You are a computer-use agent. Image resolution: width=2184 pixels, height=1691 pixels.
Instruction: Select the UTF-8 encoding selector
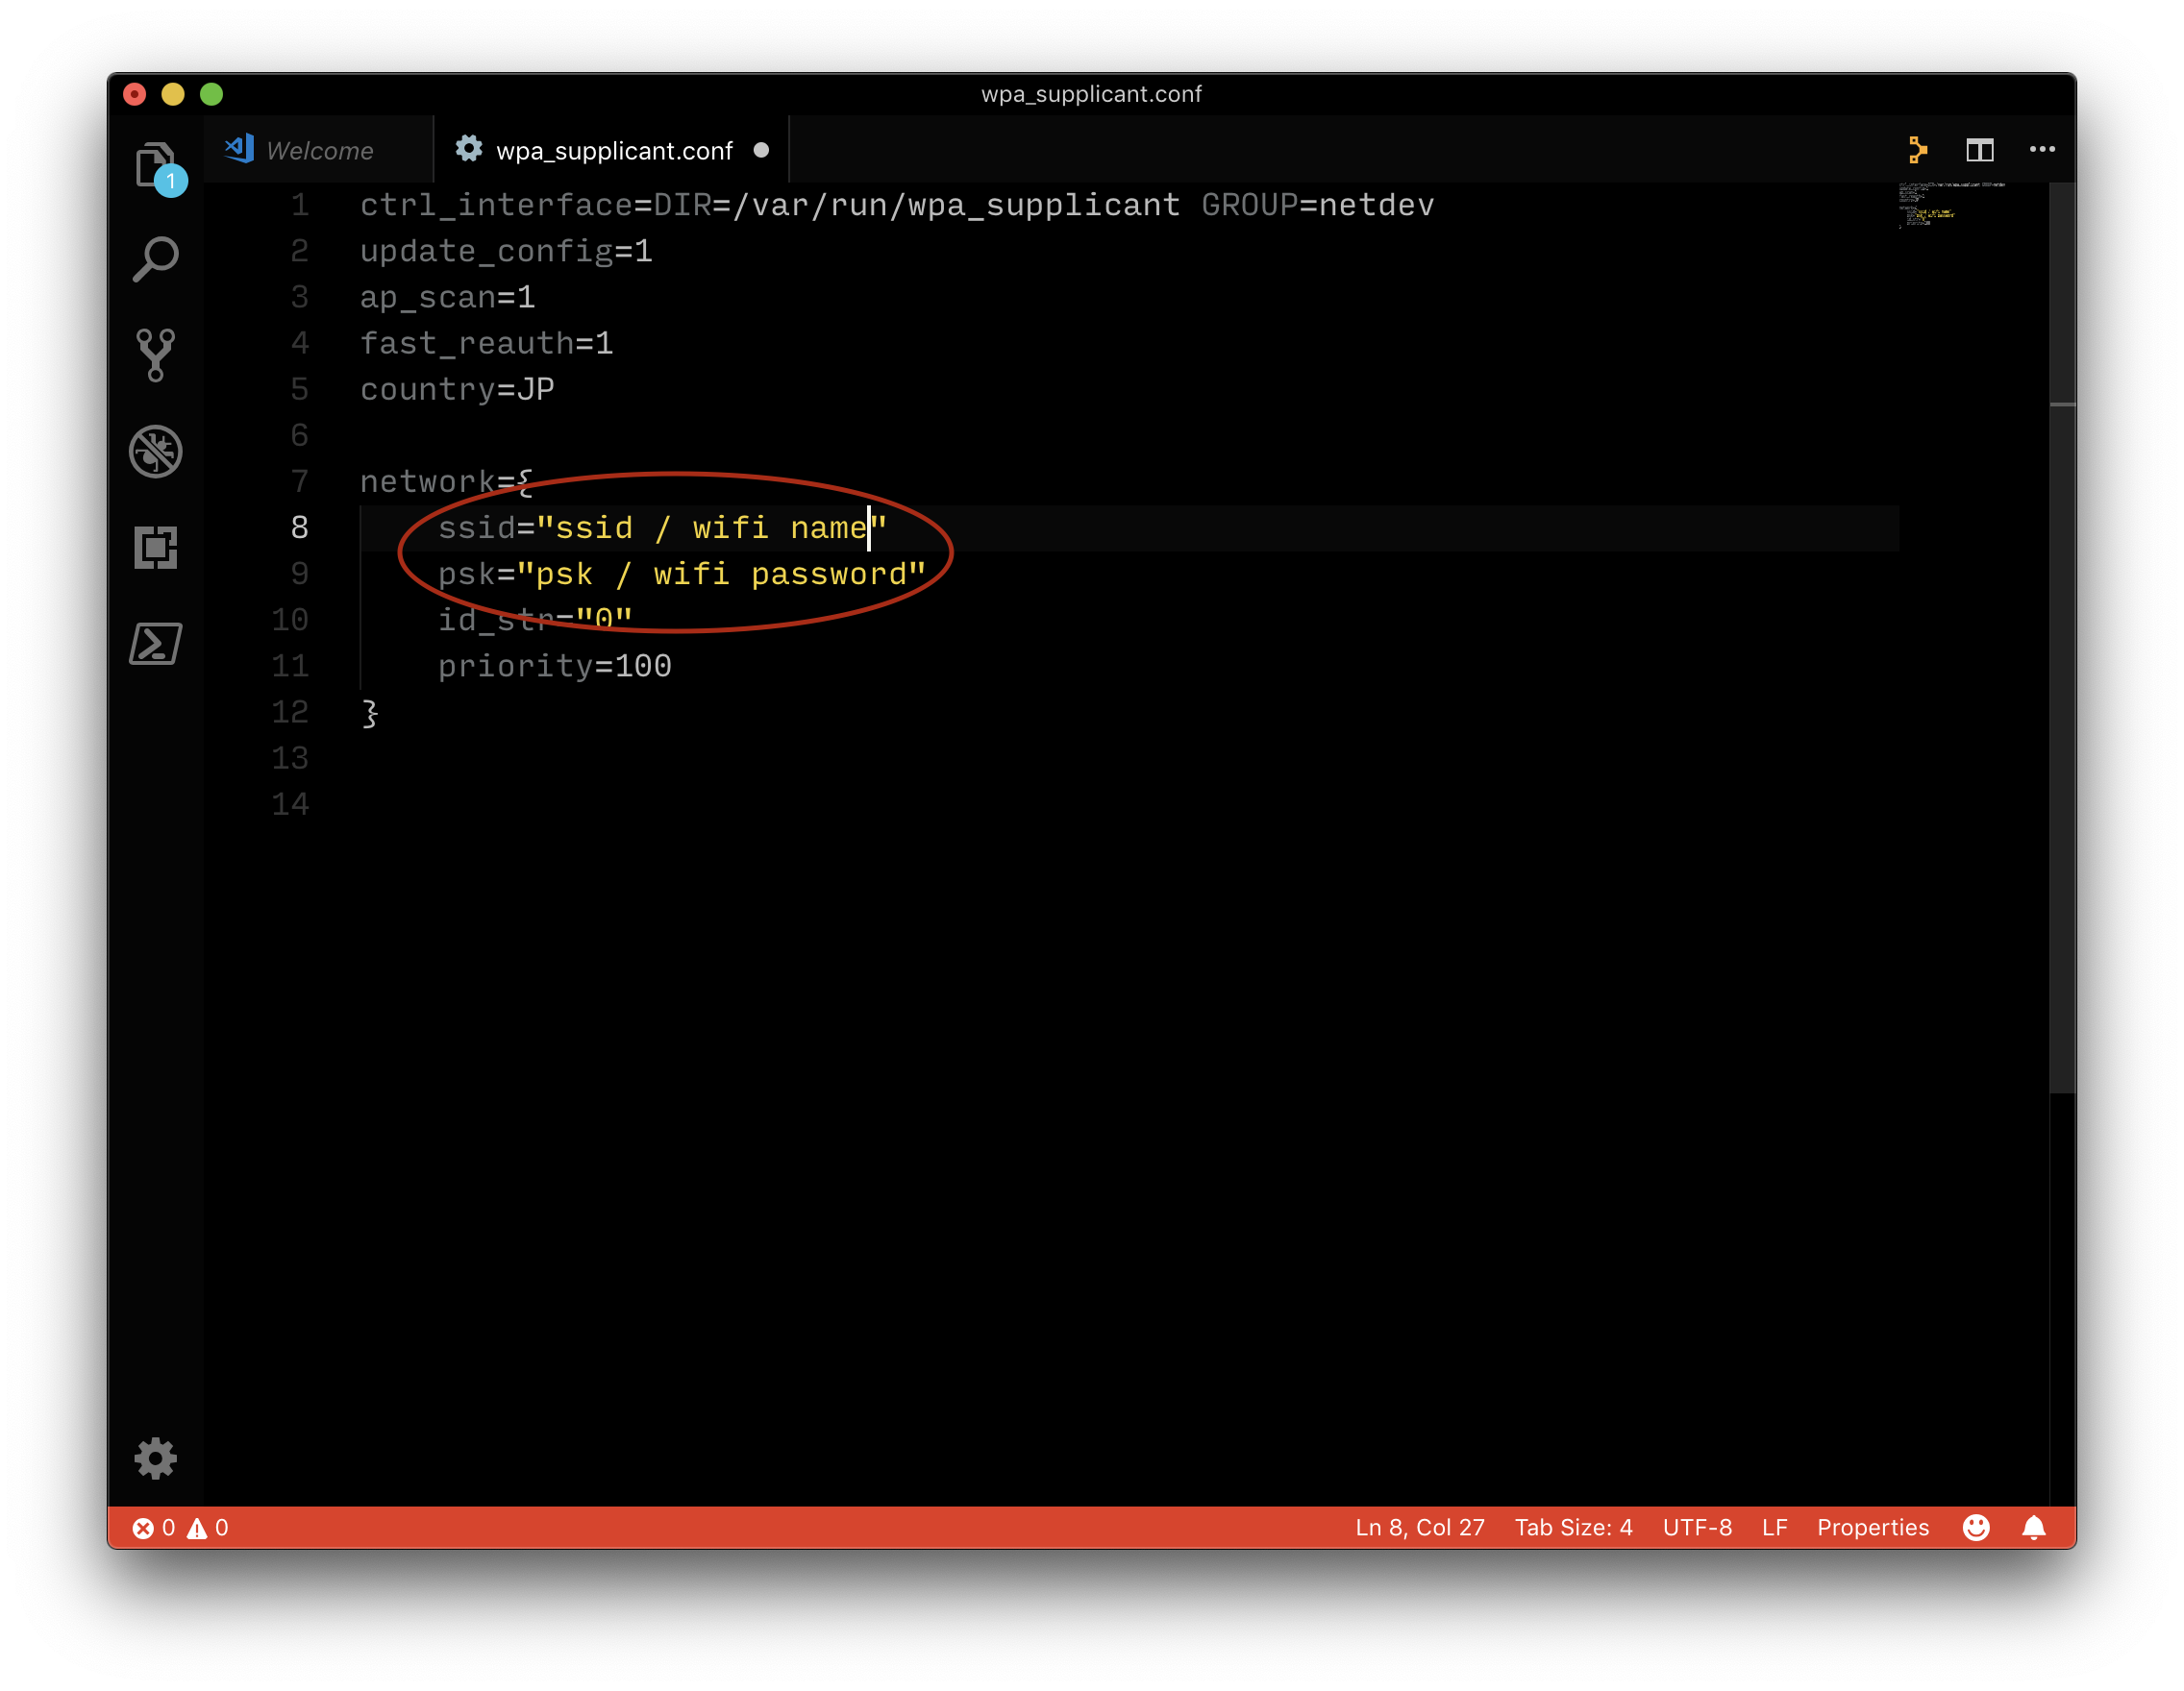tap(1696, 1527)
